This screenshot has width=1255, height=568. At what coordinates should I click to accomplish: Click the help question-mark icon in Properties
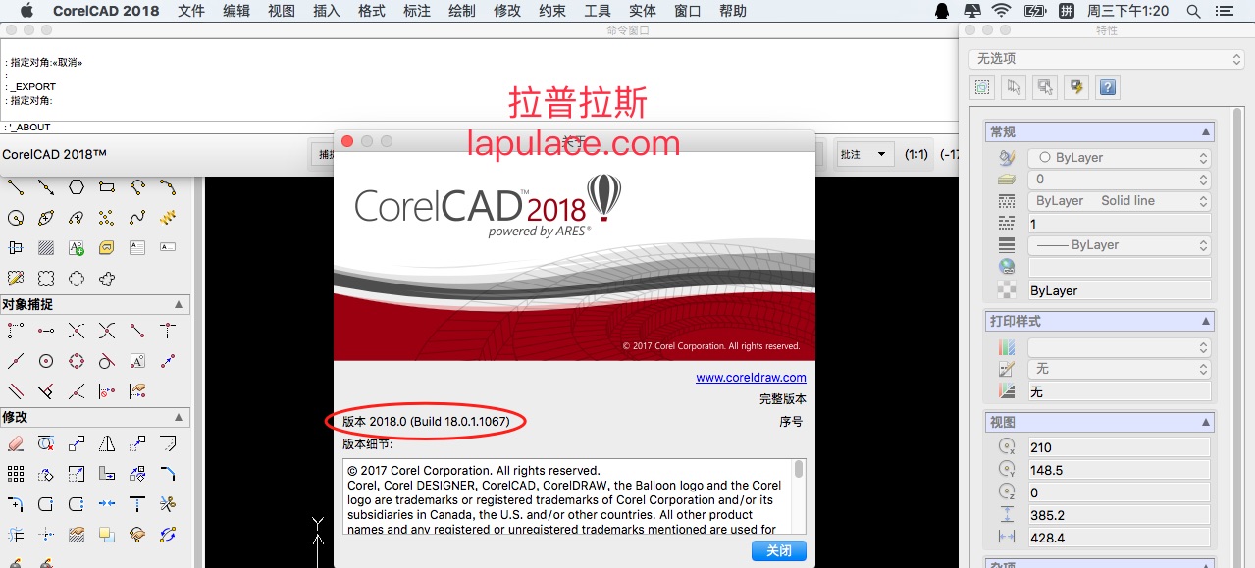coord(1108,87)
